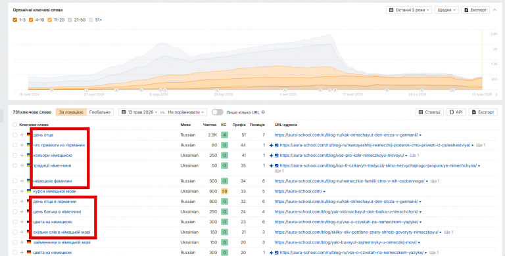This screenshot has width=505, height=256.
Task: Expand URL caret in 'день батька в німеччині' row
Action: [420, 212]
